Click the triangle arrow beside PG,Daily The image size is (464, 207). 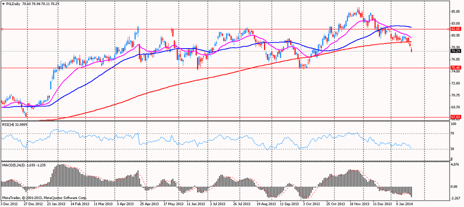click(3, 4)
